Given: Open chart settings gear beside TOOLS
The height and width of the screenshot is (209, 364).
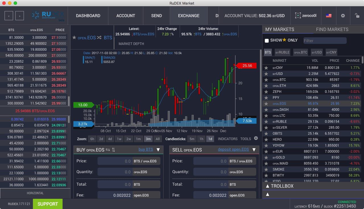Looking at the screenshot, I should click(x=256, y=138).
